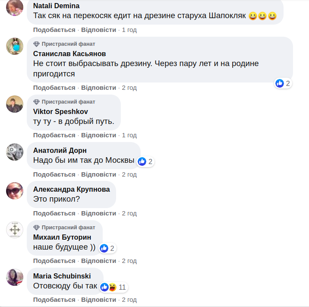This screenshot has width=309, height=307.
Task: Open Михаил Буторин's profile name link
Action: click(62, 237)
